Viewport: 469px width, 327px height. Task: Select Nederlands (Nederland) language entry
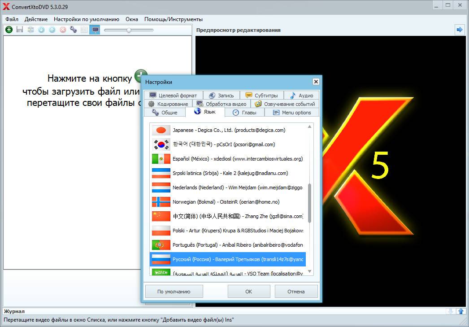point(228,187)
